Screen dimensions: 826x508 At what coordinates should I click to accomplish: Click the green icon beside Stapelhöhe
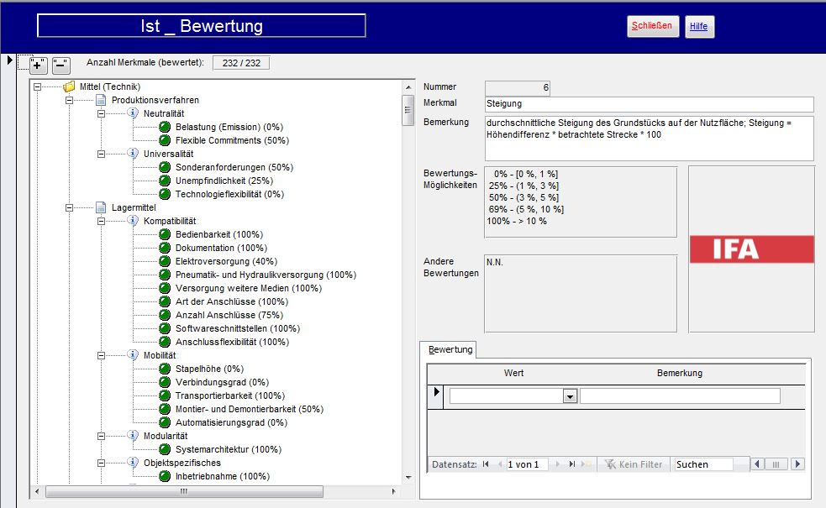point(165,369)
